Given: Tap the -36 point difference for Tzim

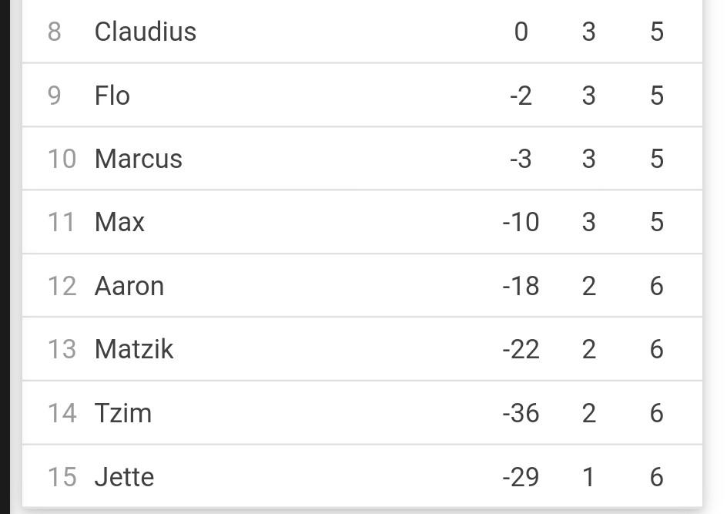Looking at the screenshot, I should [521, 413].
